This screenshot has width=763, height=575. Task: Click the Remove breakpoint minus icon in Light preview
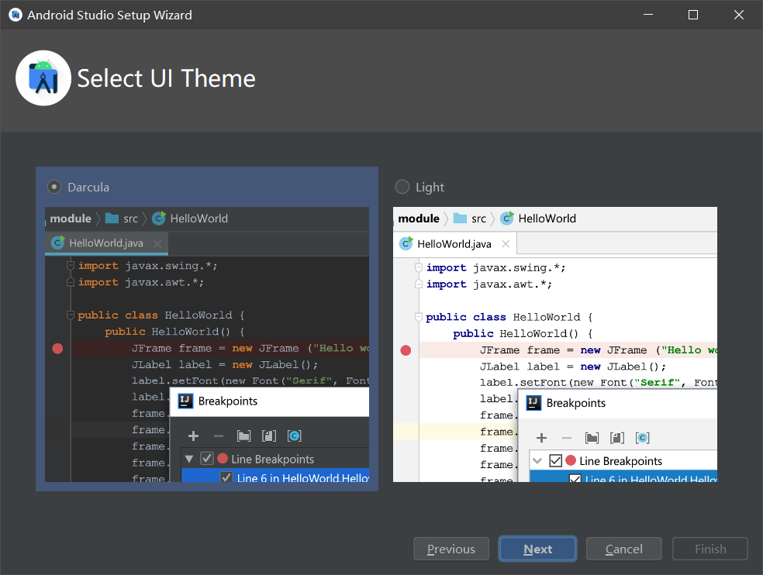coord(567,438)
